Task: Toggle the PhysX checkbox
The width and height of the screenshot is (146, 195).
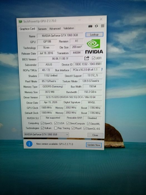Action: (73, 128)
